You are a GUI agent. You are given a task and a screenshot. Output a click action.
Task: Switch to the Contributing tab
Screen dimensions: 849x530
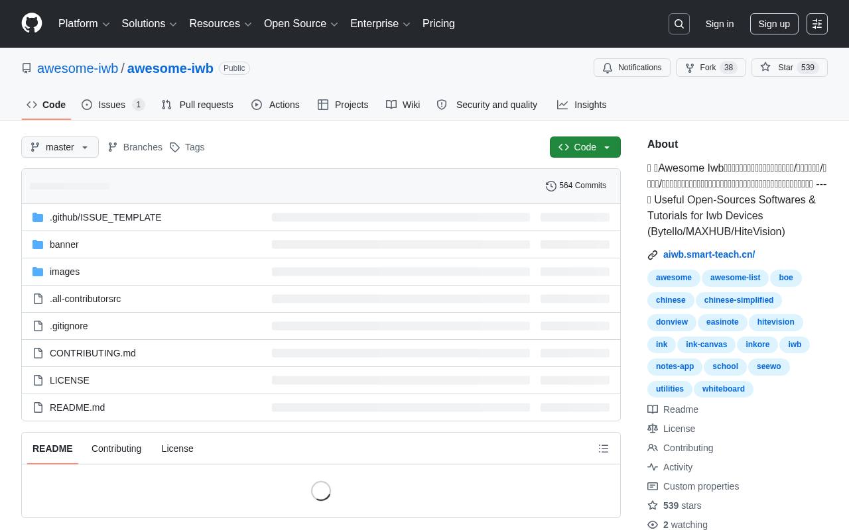click(x=116, y=449)
